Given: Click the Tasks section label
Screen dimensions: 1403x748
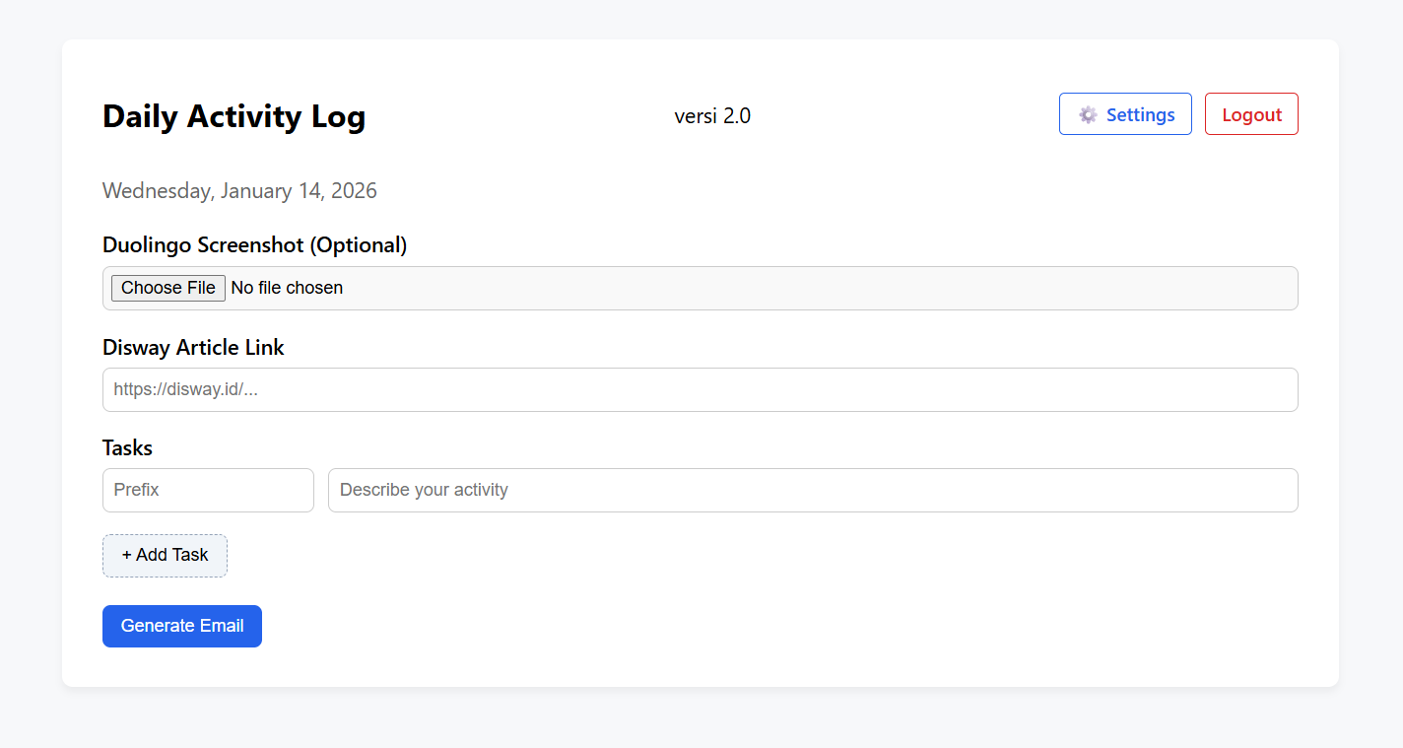Looking at the screenshot, I should click(x=127, y=447).
